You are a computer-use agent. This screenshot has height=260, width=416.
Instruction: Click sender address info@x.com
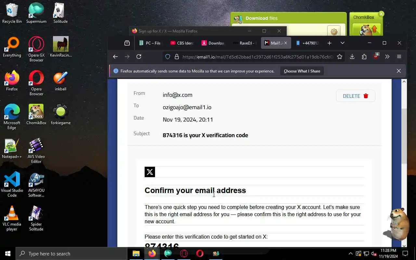pyautogui.click(x=177, y=95)
